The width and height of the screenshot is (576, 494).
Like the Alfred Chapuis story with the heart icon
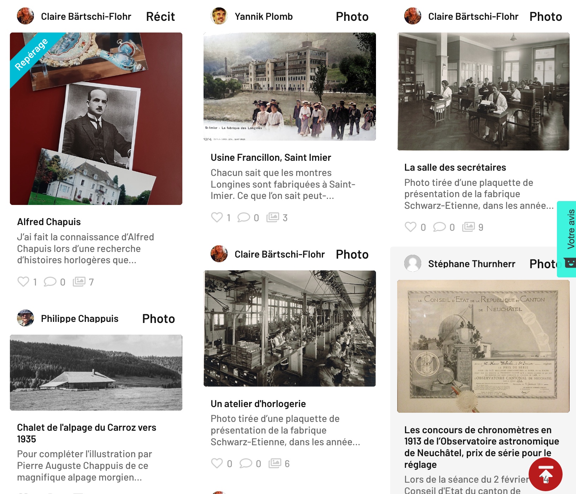23,282
